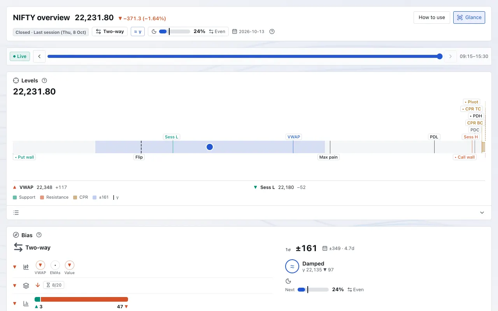This screenshot has width=498, height=311.
Task: Click the PDL level label
Action: pos(434,137)
